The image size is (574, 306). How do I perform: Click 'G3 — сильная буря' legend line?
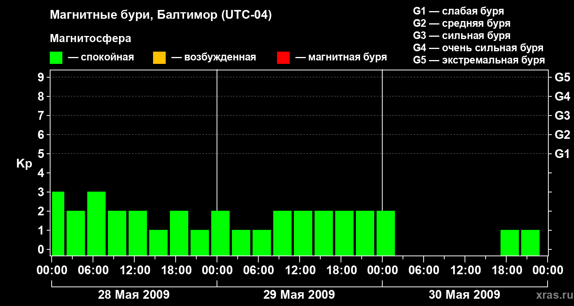coord(462,36)
